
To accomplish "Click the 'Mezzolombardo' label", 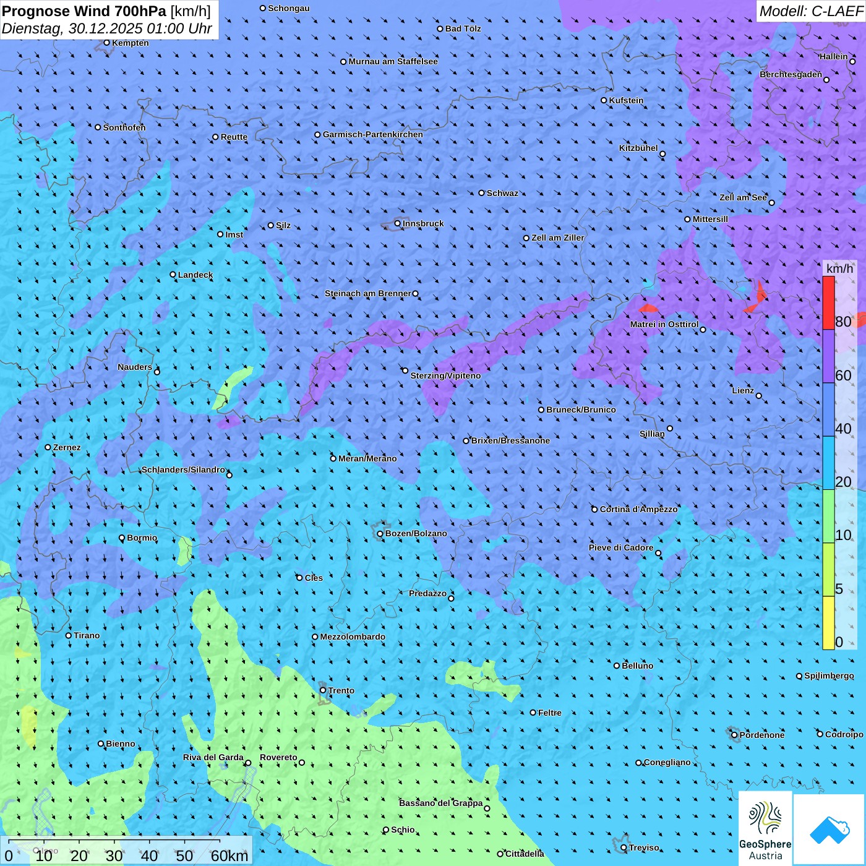I will (353, 637).
